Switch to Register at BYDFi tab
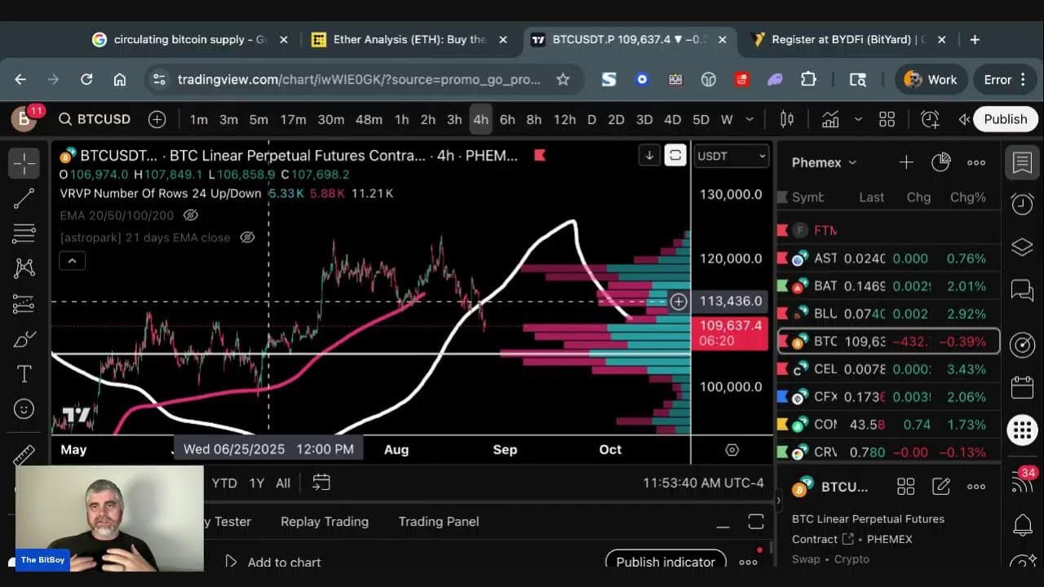 coord(848,39)
